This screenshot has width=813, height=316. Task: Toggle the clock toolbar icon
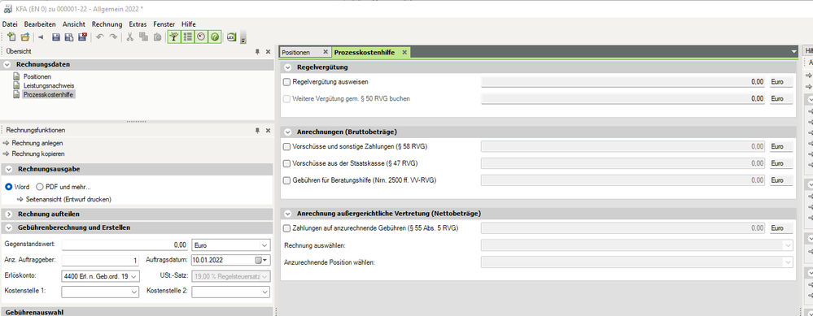pos(201,37)
